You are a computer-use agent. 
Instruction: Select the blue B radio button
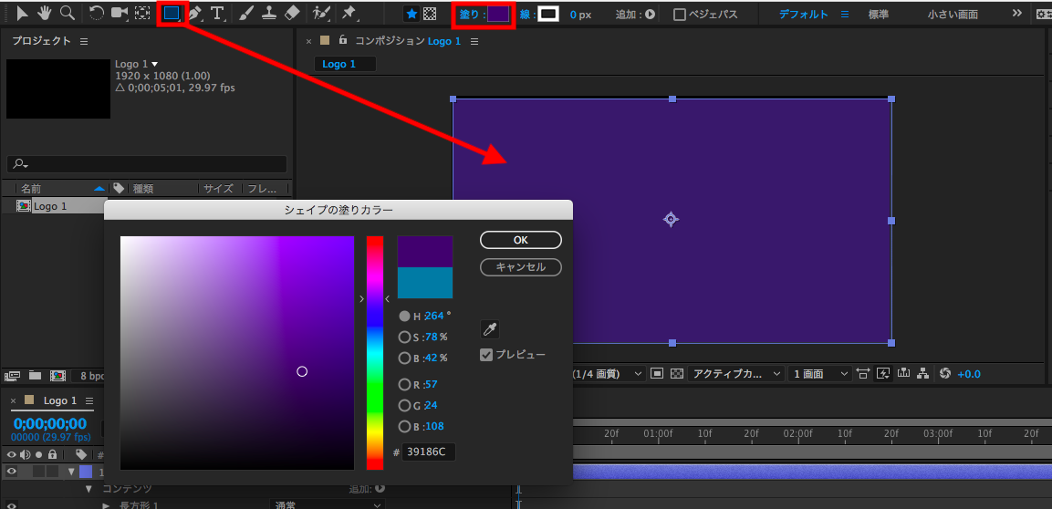[x=404, y=427]
